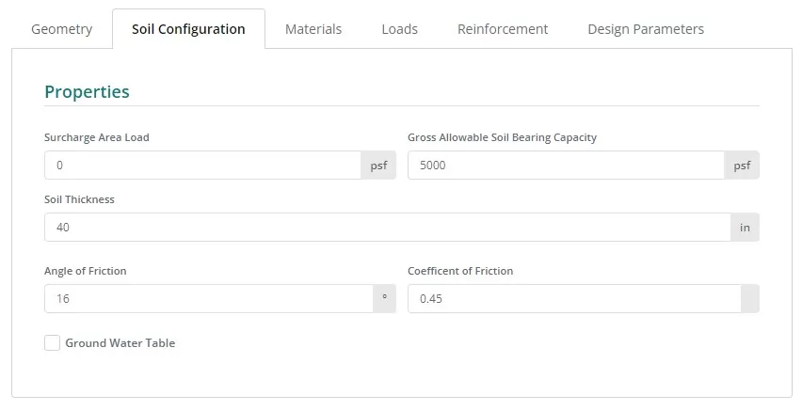Focus the Coefficent of Friction input field
802x411 pixels.
574,298
